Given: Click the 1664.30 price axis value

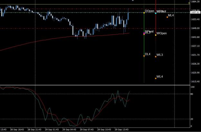Looking at the screenshot, I should pos(195,2).
